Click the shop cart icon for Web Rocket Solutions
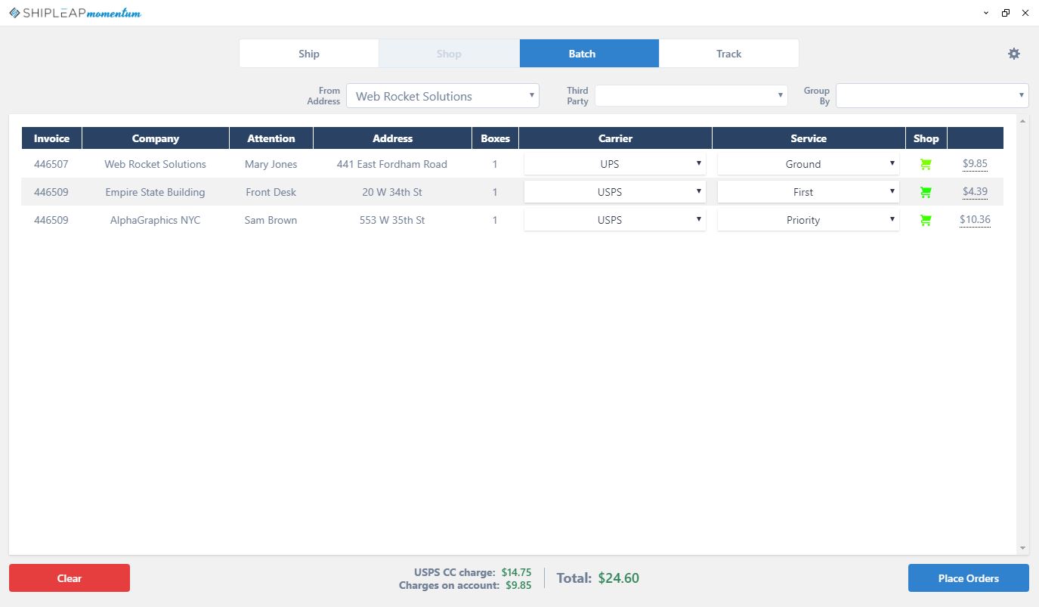This screenshot has height=607, width=1039. coord(926,164)
